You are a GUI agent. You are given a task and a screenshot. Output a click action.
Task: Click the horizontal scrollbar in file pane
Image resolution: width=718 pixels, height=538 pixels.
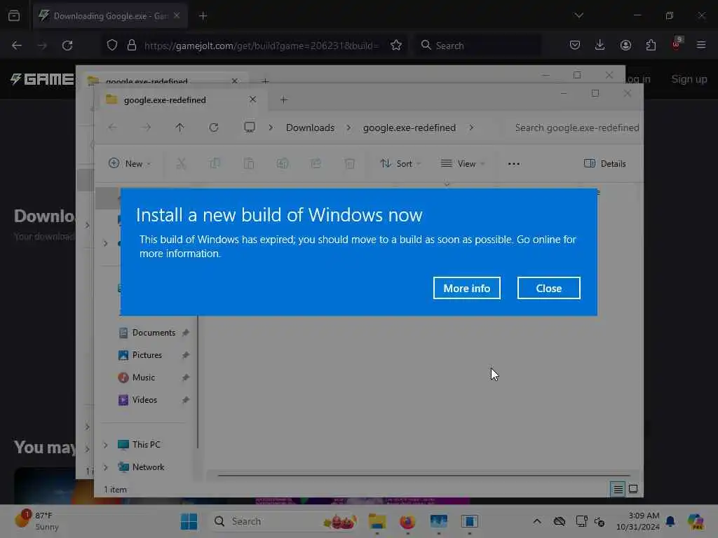(424, 476)
